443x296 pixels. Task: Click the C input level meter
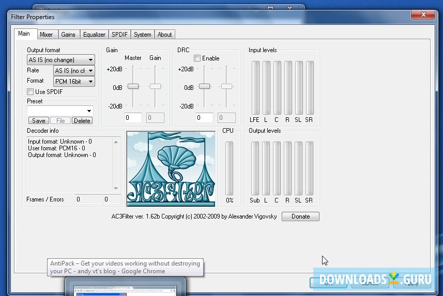(x=277, y=88)
